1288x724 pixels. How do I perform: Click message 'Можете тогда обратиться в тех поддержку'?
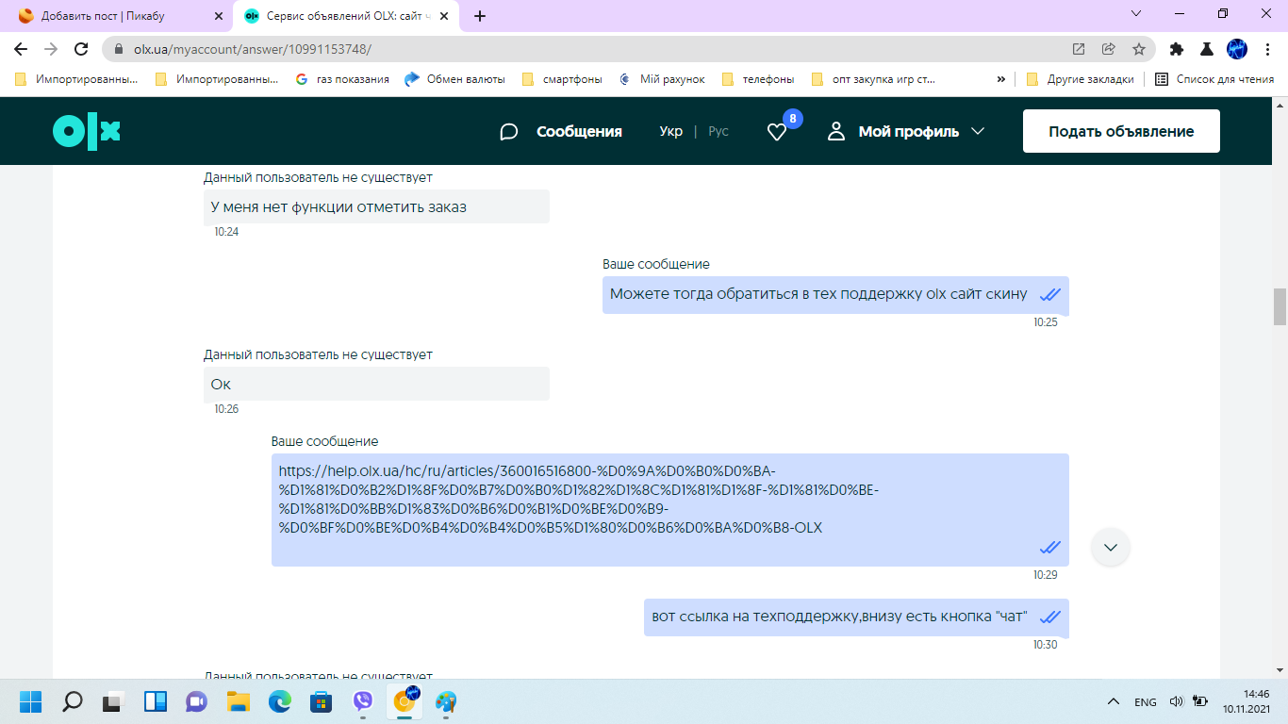(x=835, y=294)
